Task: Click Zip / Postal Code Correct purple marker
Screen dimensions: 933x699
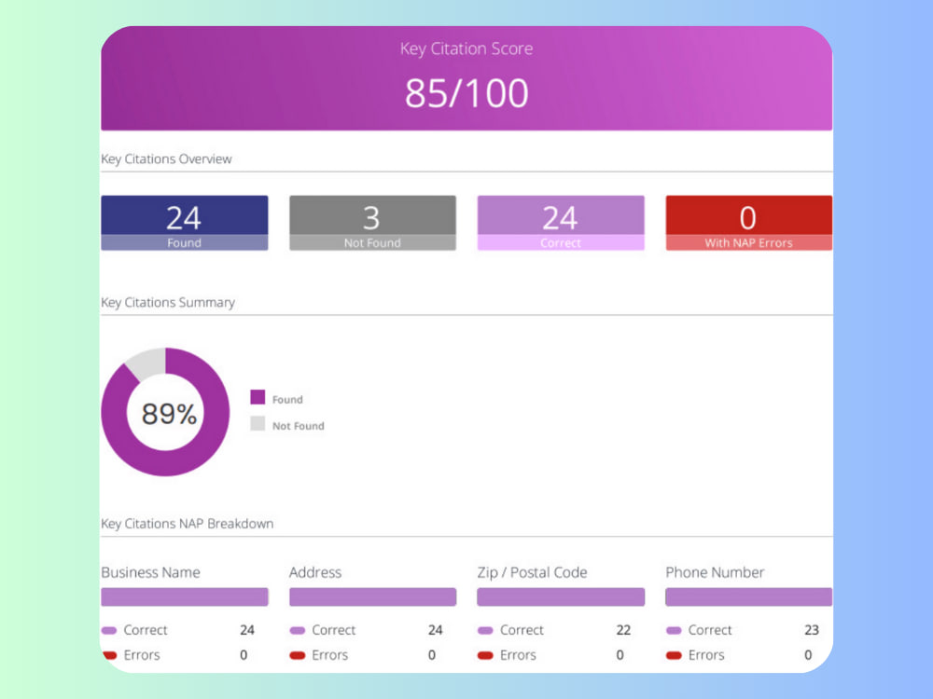Action: pos(485,631)
